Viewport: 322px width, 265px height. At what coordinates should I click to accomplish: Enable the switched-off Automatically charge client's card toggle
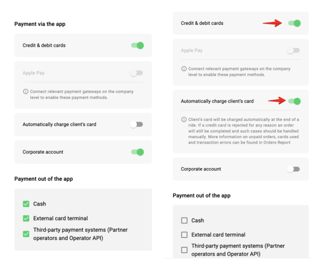click(137, 125)
